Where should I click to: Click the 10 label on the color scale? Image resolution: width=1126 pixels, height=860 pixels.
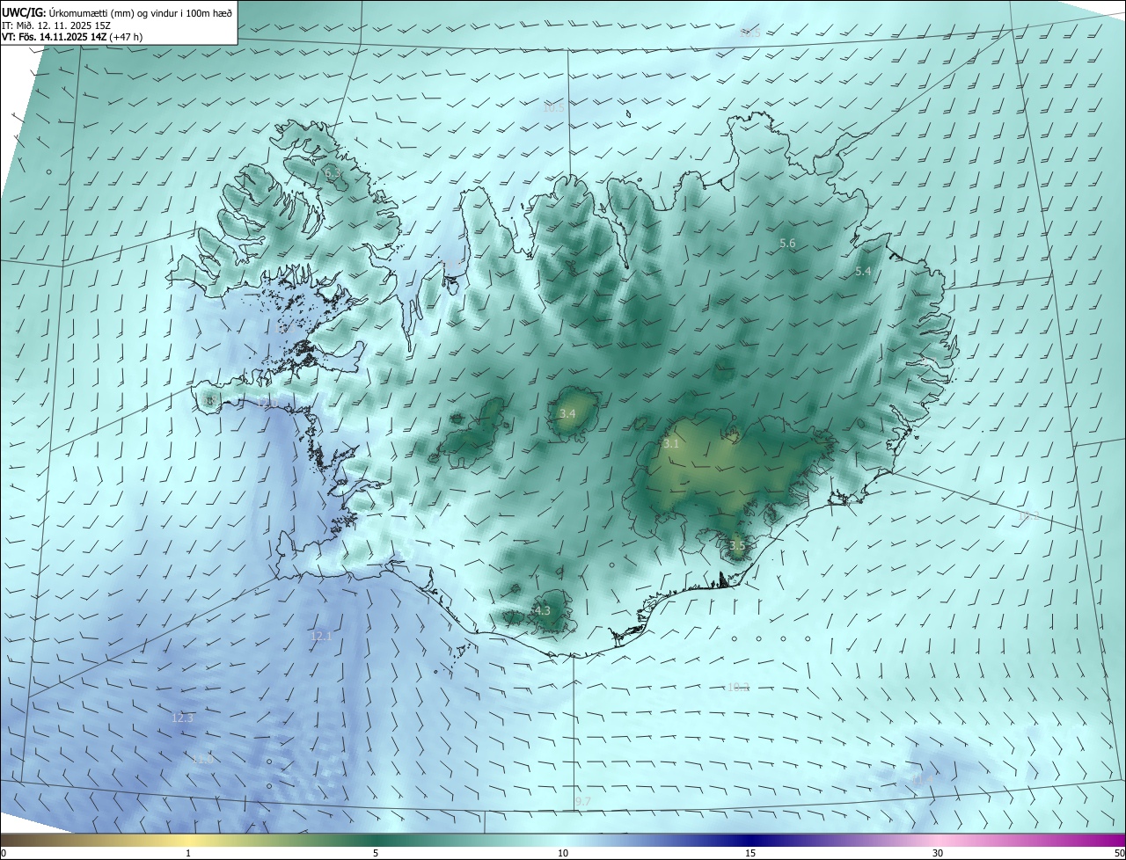[x=563, y=853]
